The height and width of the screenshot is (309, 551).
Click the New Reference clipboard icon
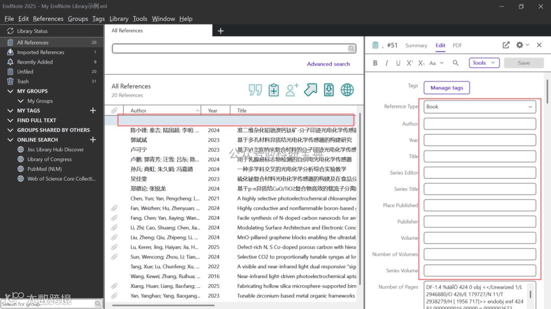(x=273, y=90)
